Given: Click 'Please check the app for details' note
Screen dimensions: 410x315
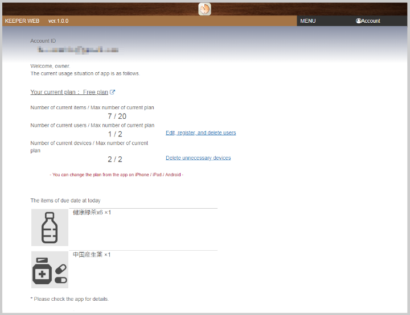Looking at the screenshot, I should click(x=69, y=299).
